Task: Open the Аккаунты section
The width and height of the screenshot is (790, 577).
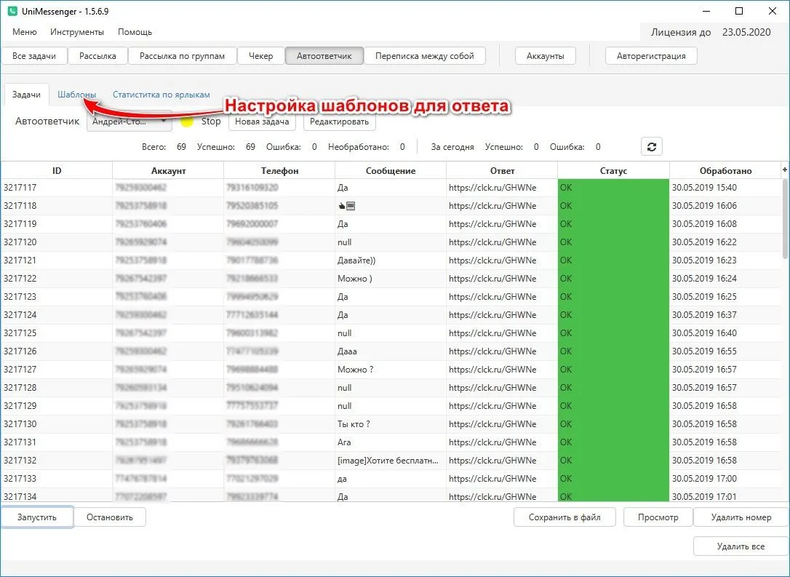Action: [545, 56]
